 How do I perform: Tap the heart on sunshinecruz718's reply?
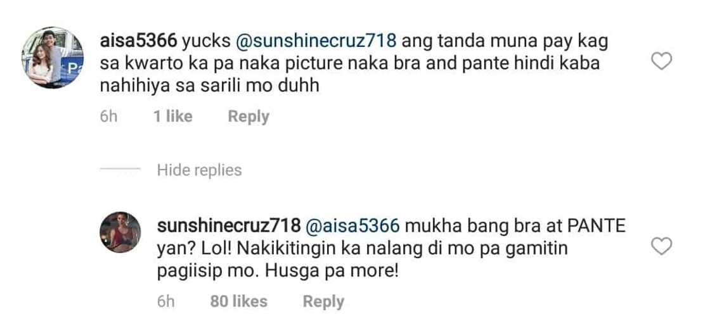click(662, 247)
